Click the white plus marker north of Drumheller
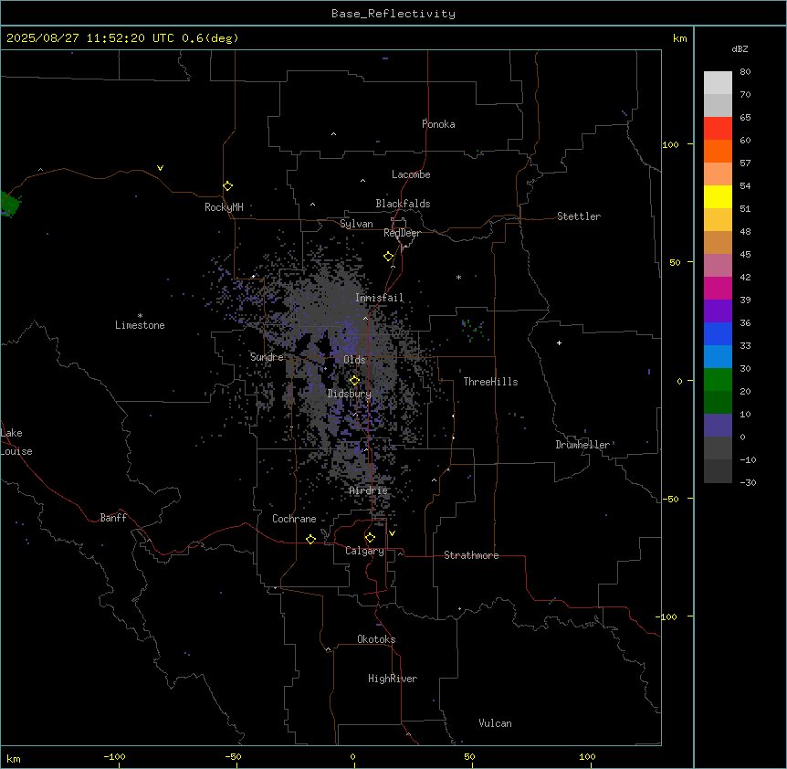 point(559,342)
